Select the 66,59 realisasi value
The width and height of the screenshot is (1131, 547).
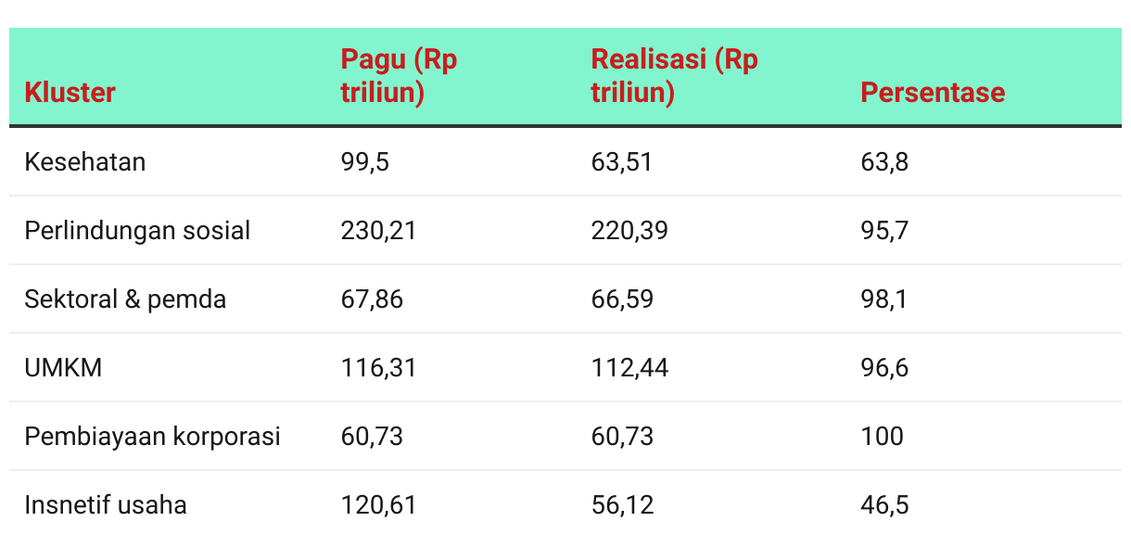(622, 299)
